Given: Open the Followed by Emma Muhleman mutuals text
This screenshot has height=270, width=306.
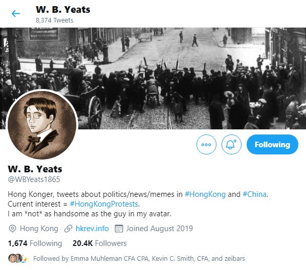Looking at the screenshot, I should [139, 258].
